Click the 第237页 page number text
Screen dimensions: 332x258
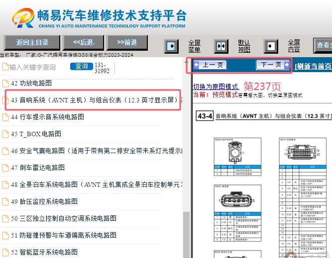pyautogui.click(x=262, y=86)
